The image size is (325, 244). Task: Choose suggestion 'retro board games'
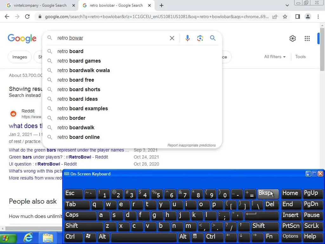[132, 61]
